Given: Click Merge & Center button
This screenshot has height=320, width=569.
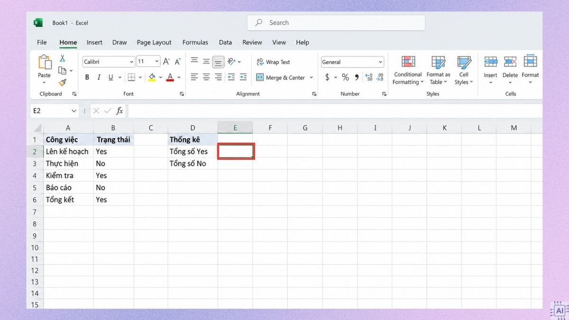Looking at the screenshot, I should [x=281, y=77].
